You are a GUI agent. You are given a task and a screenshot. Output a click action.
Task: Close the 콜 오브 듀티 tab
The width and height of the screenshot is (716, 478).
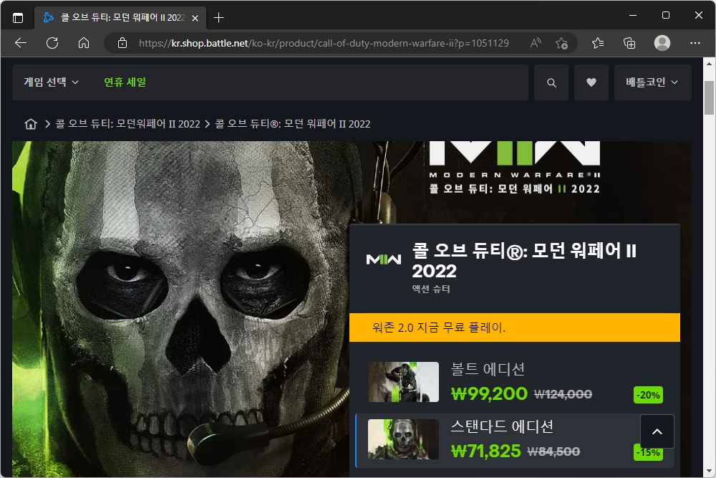(195, 18)
